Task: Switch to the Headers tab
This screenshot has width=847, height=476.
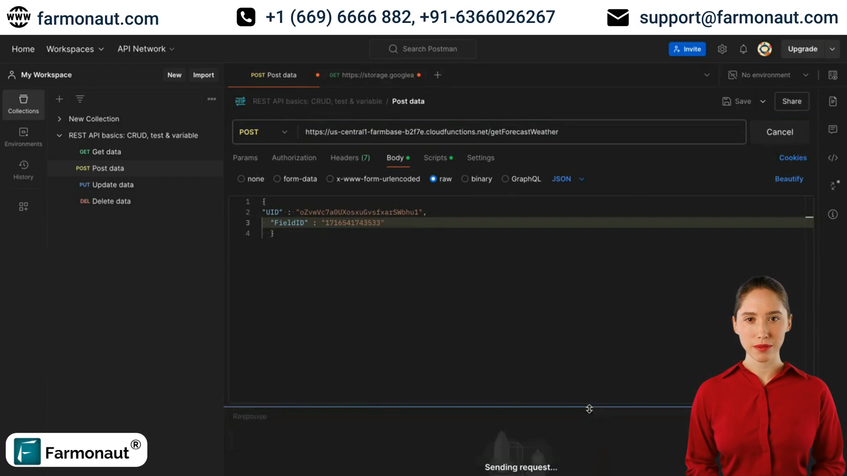Action: (350, 157)
